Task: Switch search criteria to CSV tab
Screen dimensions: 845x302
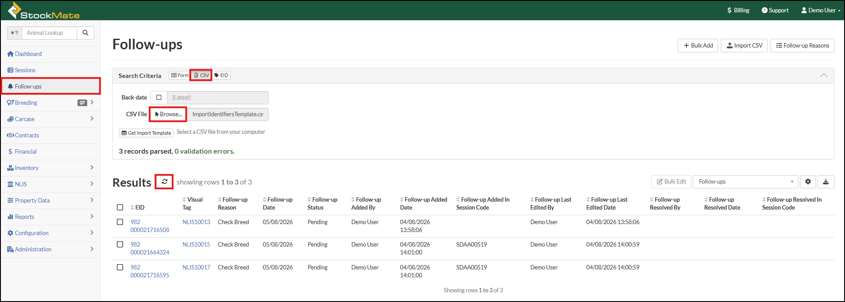Action: 201,75
